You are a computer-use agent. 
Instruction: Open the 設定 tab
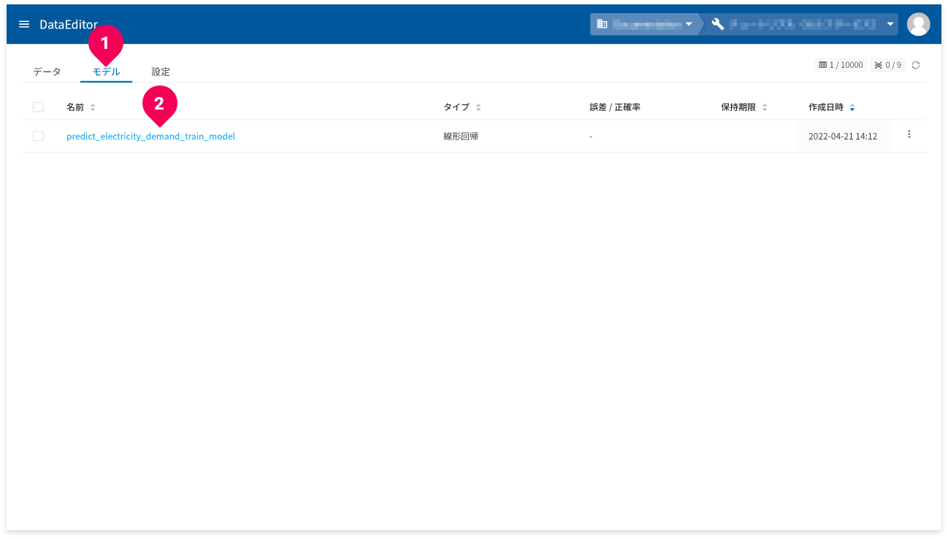tap(161, 72)
